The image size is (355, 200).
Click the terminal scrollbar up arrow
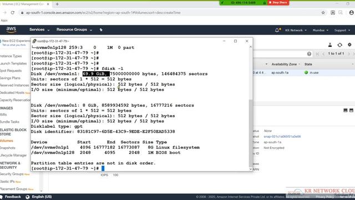pyautogui.click(x=251, y=47)
